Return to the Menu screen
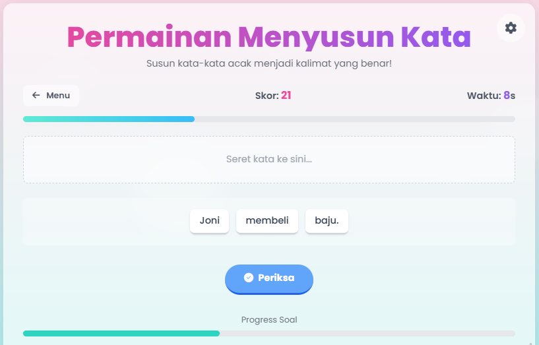Screen dimensions: 539x345 click(x=51, y=96)
